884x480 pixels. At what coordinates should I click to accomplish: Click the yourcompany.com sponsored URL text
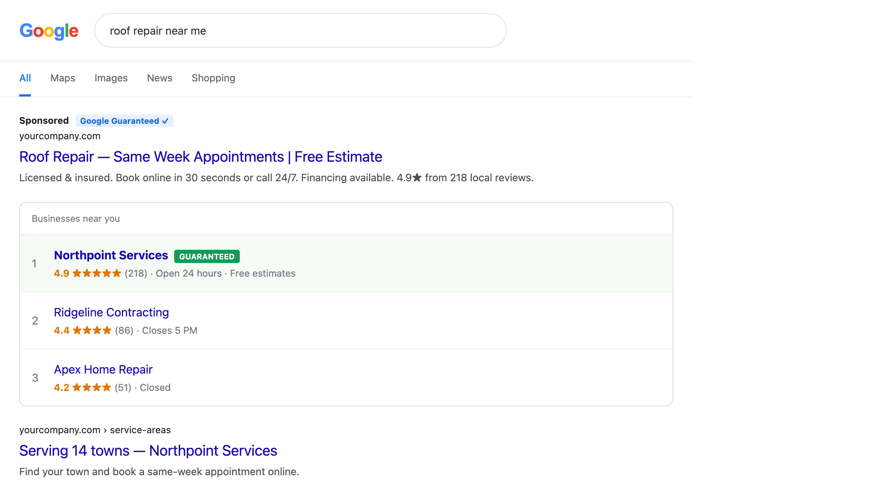[60, 136]
